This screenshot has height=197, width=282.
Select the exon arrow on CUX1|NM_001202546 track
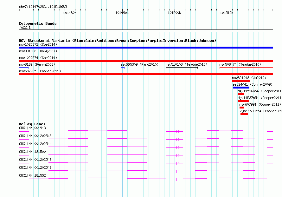pos(178,171)
